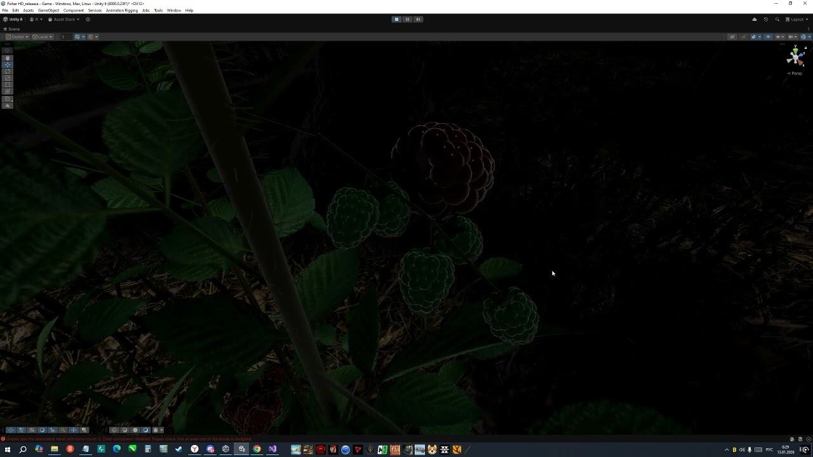Viewport: 813px width, 457px height.
Task: Select the Move tool
Action: pyautogui.click(x=8, y=65)
